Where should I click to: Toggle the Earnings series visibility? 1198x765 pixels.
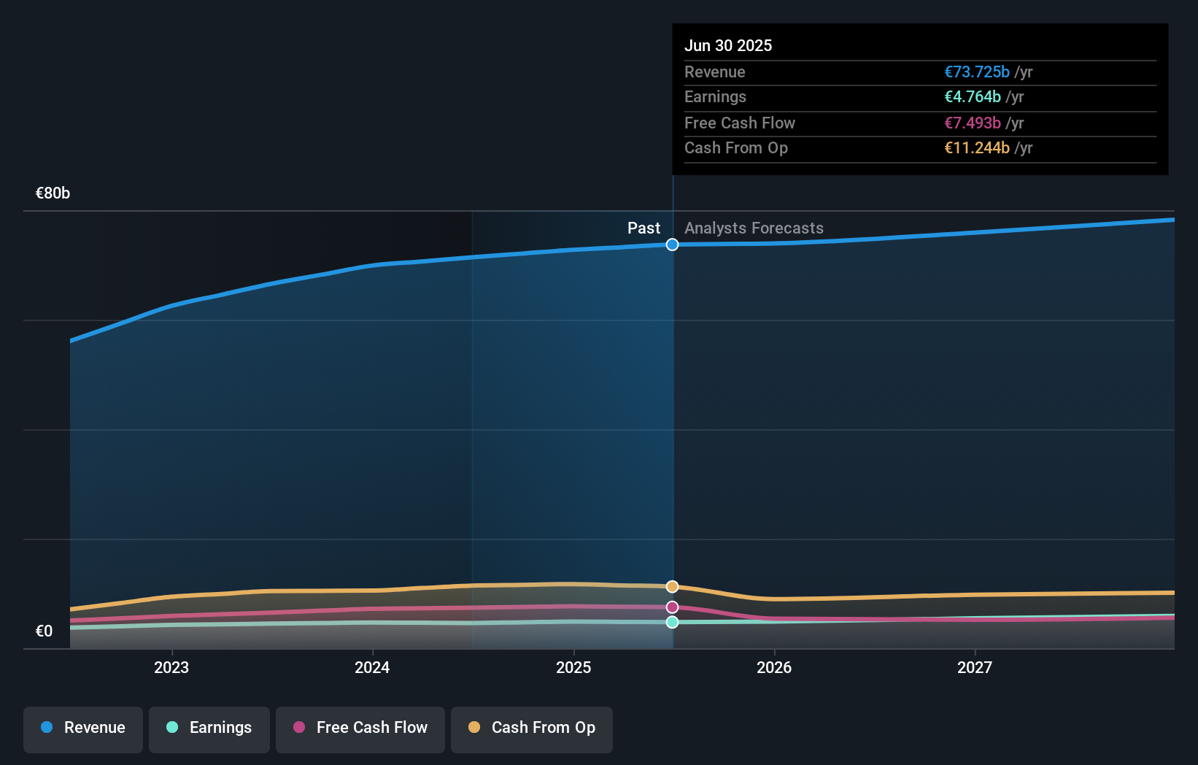(209, 728)
